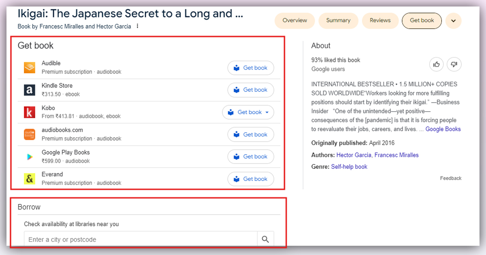Click the Hector Garcia author link

pyautogui.click(x=354, y=155)
